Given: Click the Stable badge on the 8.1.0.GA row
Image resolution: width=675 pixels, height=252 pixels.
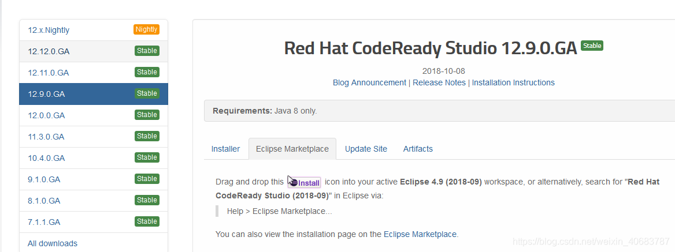Looking at the screenshot, I should (147, 200).
